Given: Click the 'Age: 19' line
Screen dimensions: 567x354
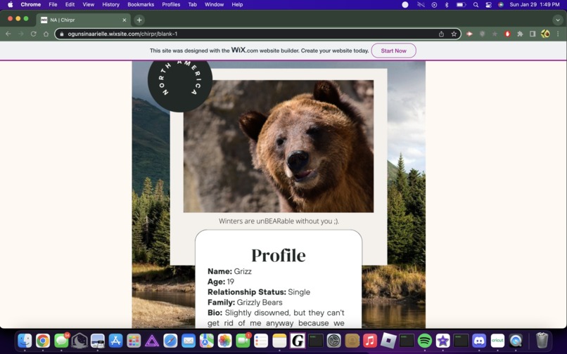Looking at the screenshot, I should coord(221,282).
